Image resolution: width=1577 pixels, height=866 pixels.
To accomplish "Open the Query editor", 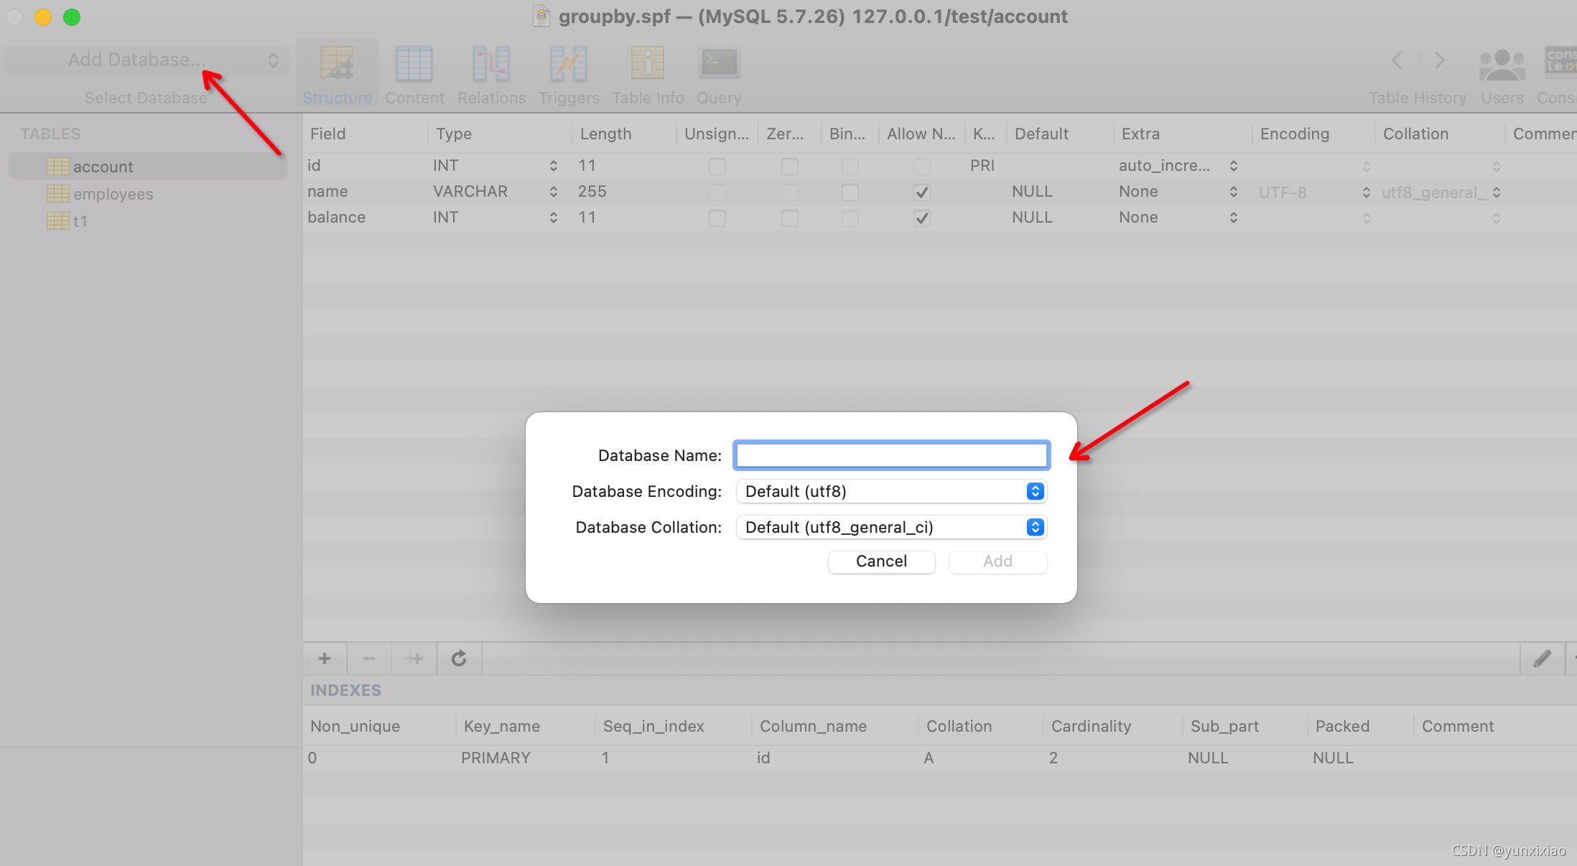I will pos(718,72).
